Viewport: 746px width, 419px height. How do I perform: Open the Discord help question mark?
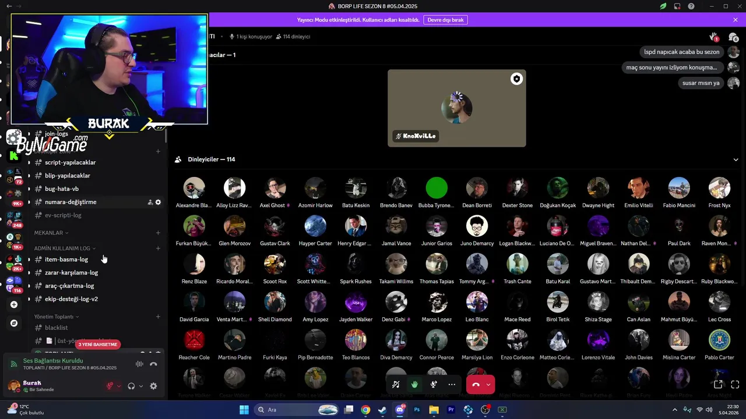(691, 6)
